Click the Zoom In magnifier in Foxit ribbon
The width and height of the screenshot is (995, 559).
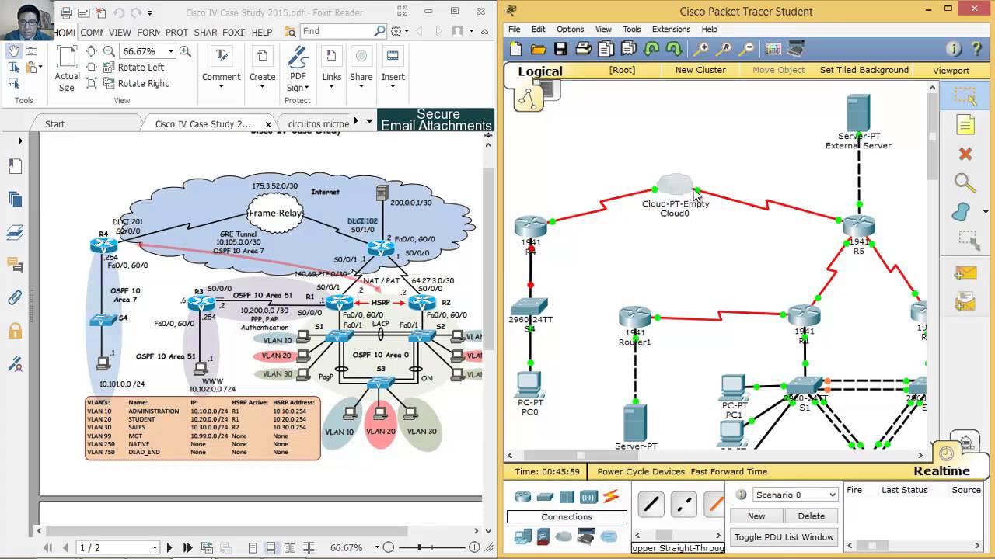coord(185,51)
